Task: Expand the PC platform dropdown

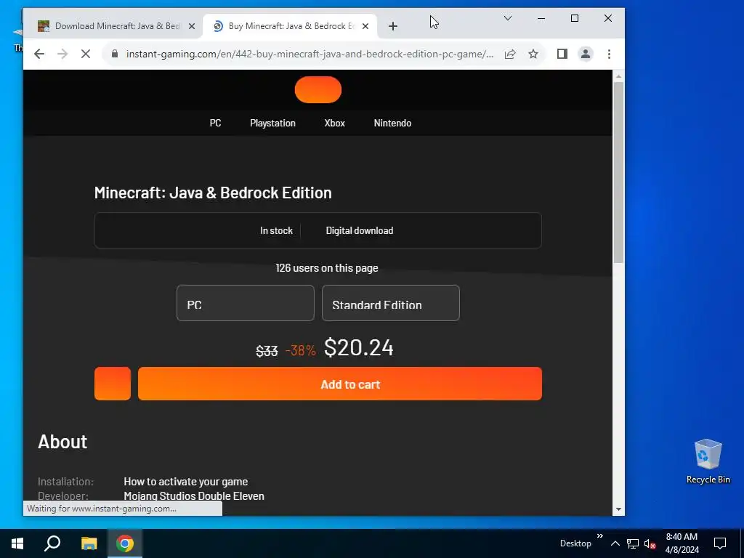Action: coord(246,303)
